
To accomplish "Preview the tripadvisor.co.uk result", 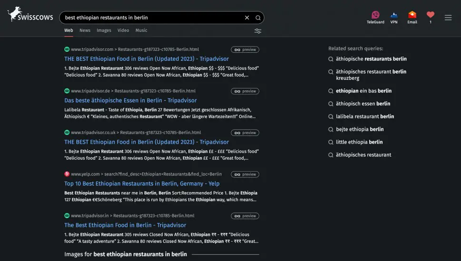I will (x=245, y=133).
